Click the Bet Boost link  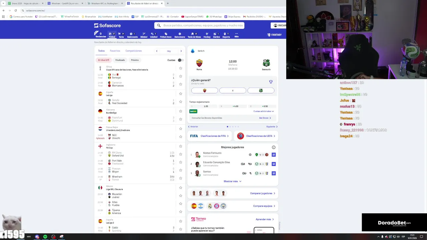(265, 118)
